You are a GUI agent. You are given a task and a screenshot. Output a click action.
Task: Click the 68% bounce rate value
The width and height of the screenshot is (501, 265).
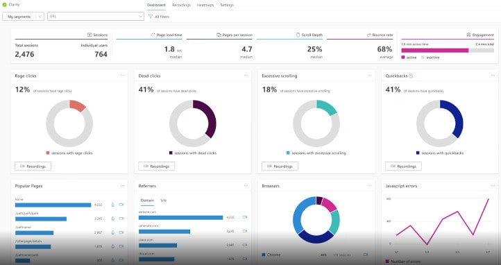[x=384, y=49]
